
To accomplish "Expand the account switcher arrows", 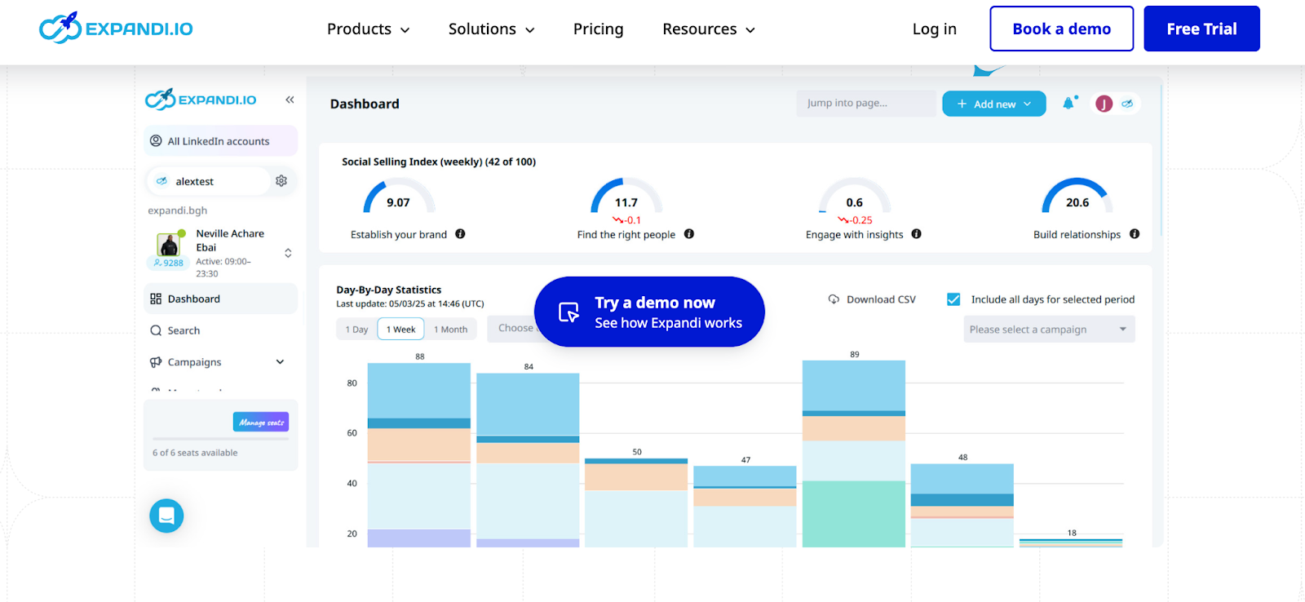I will (x=288, y=253).
